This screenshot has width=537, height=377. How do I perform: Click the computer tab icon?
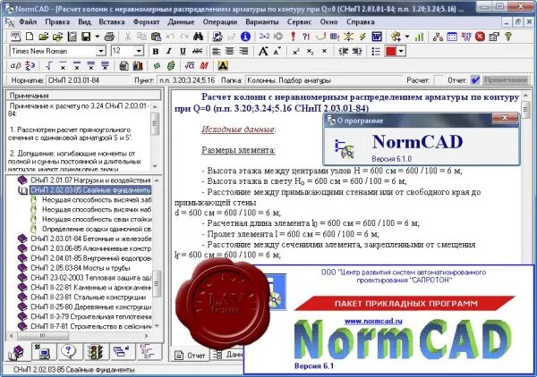click(44, 352)
